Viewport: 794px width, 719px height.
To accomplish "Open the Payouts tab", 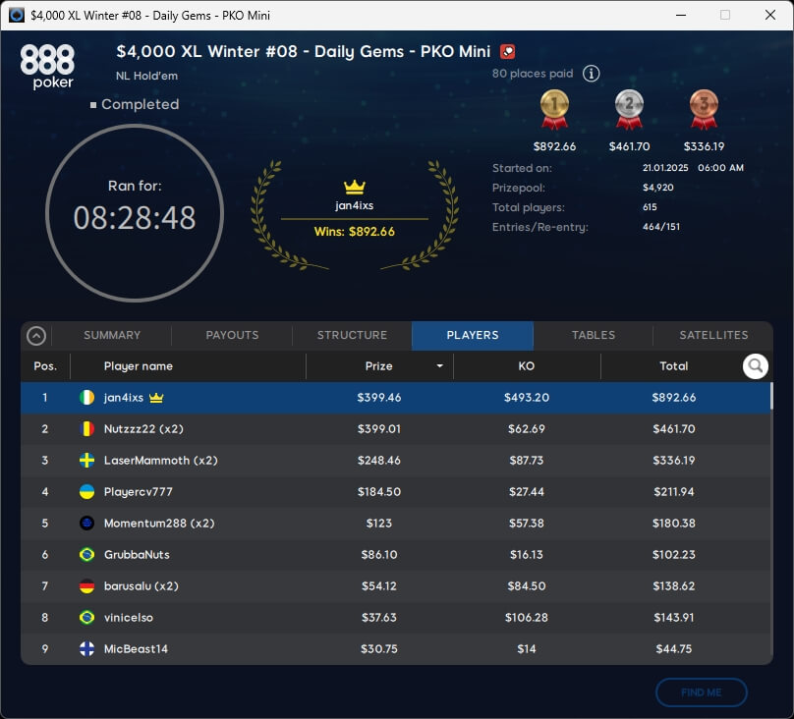I will click(x=232, y=335).
